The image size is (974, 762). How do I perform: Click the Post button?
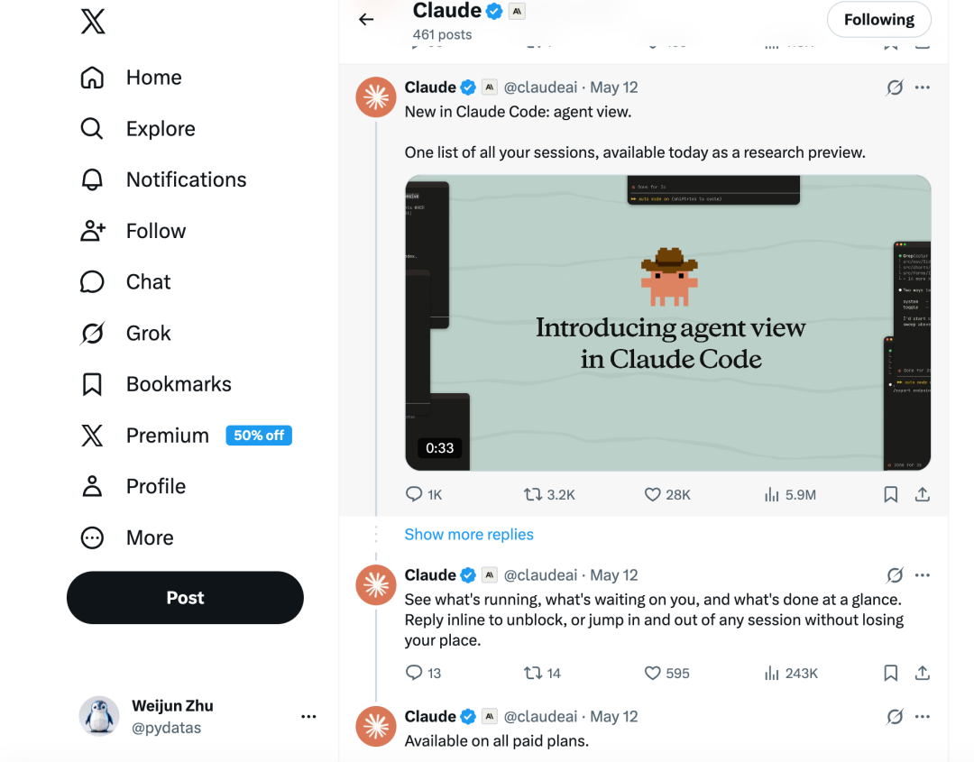click(x=185, y=598)
